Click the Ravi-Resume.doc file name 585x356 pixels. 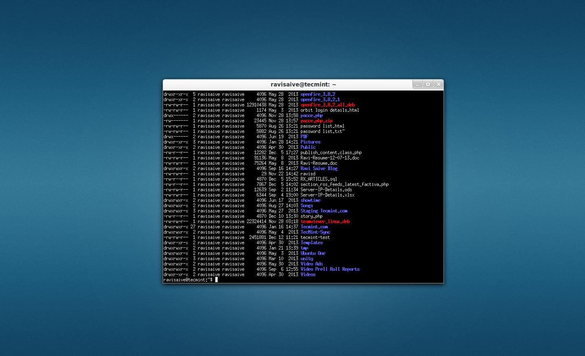(x=319, y=163)
